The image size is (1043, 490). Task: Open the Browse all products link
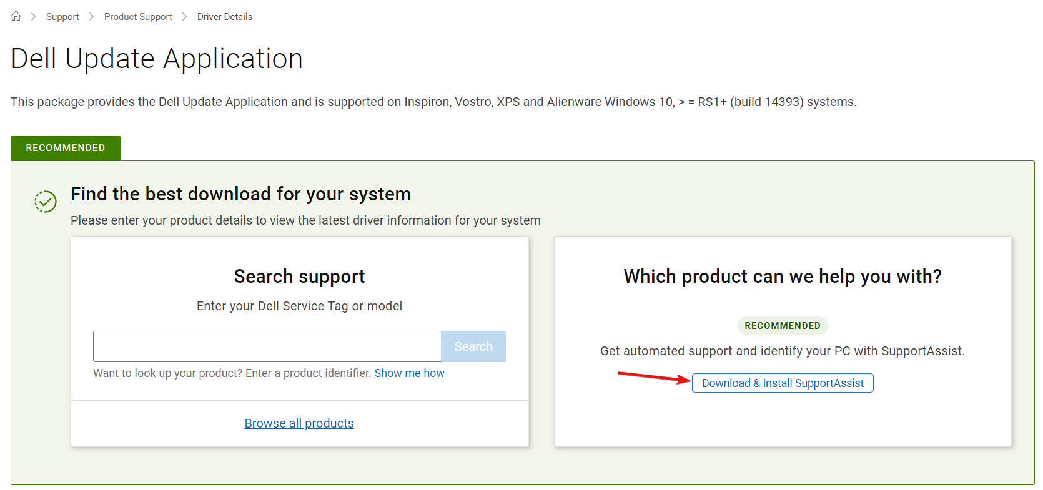[299, 423]
